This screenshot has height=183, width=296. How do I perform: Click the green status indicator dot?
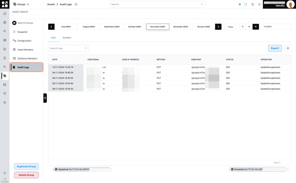[240, 4]
